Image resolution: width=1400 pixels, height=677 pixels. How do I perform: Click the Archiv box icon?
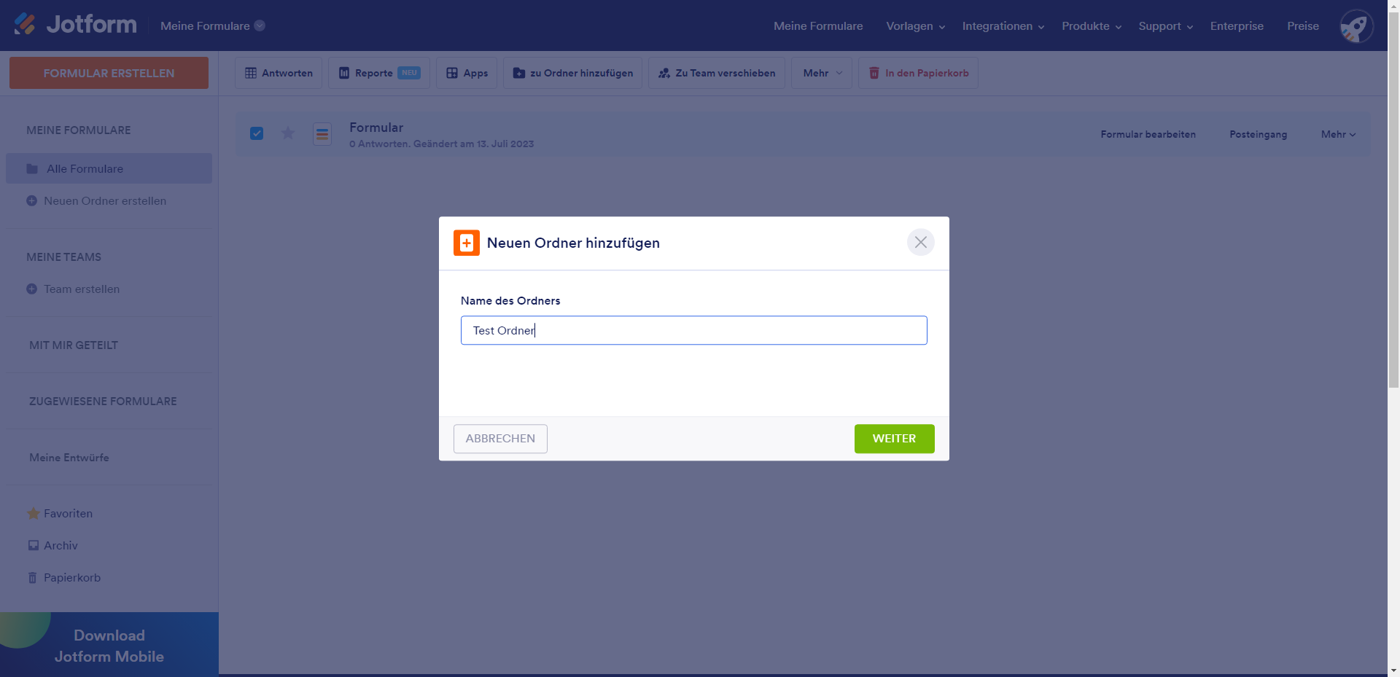click(33, 546)
